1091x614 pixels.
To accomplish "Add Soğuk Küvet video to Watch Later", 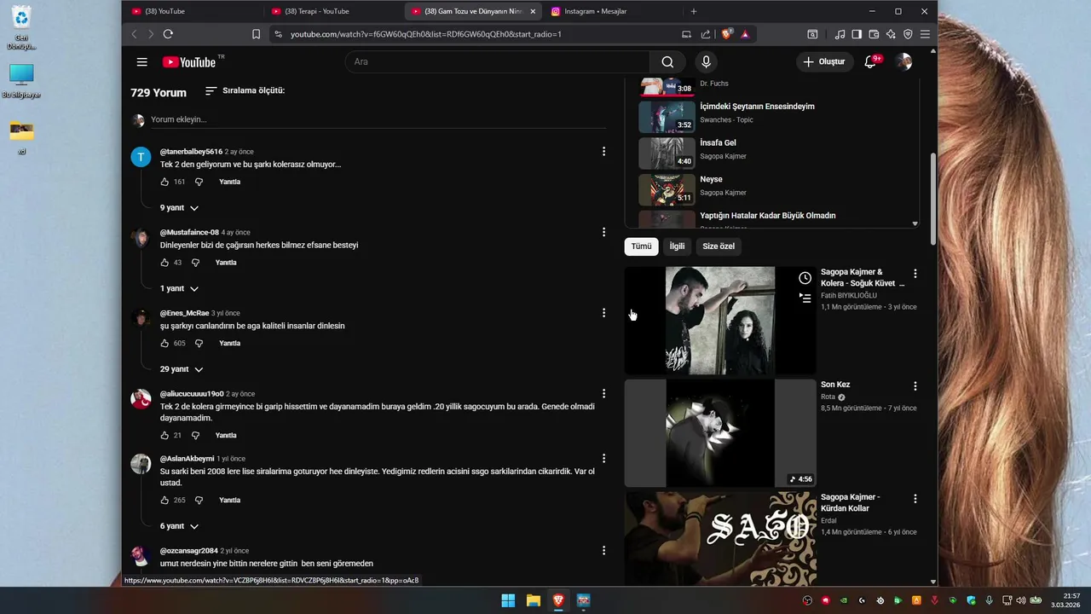I will 805,278.
